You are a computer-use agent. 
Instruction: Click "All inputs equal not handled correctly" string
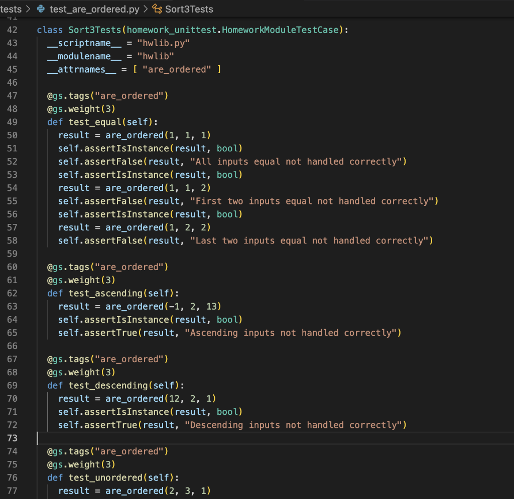[x=296, y=162]
